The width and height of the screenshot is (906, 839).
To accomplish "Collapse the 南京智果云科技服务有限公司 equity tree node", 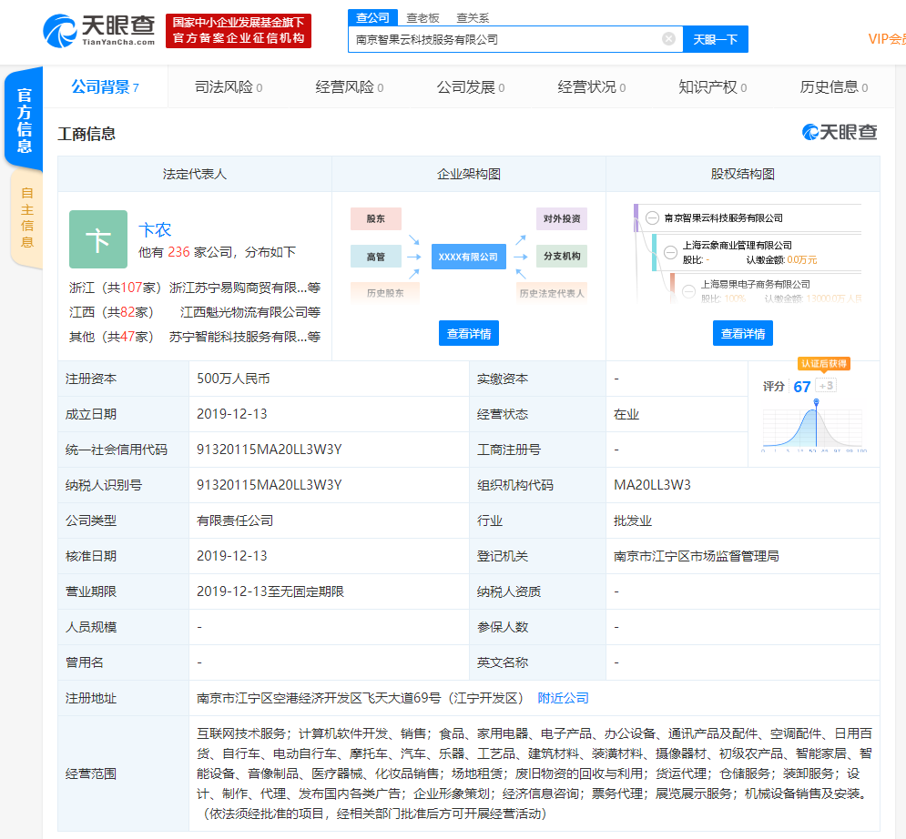I will [x=652, y=218].
